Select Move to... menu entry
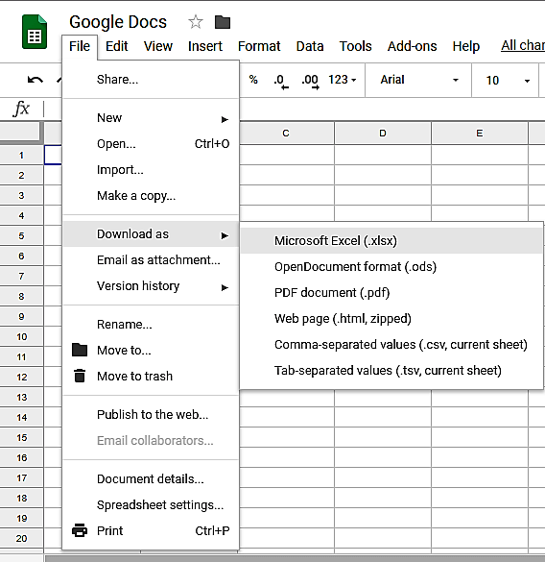545x562 pixels. click(151, 350)
